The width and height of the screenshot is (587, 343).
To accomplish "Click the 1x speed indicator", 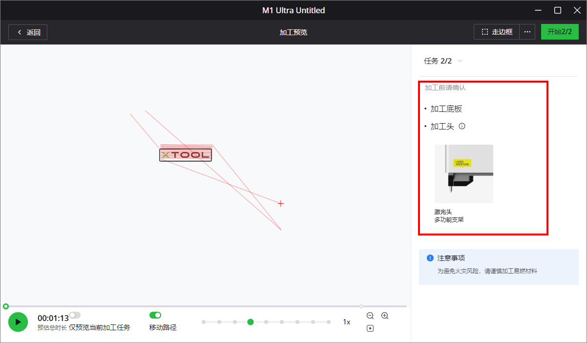I will tap(347, 322).
